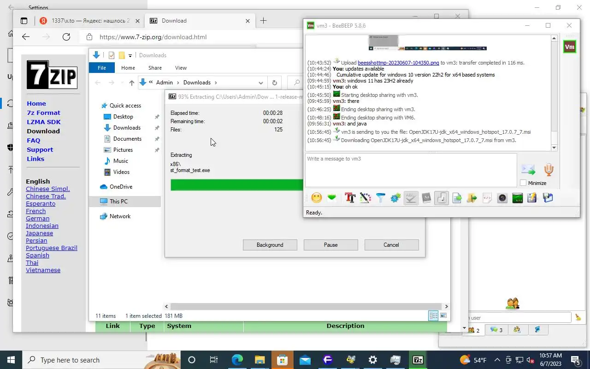
Task: Select Network in Explorer navigation pane
Action: click(x=120, y=216)
